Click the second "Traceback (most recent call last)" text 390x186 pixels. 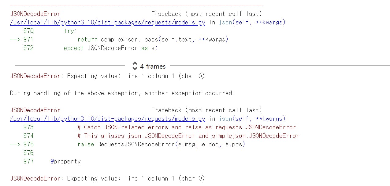(207, 110)
